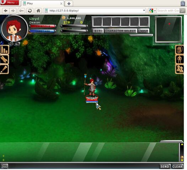The height and width of the screenshot is (170, 187).
Task: Click the Lloyd nameplate under character
Action: click(92, 98)
